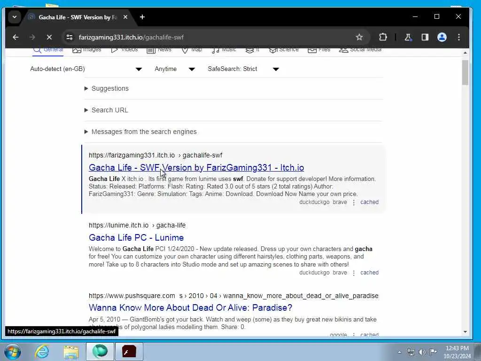Select the Map search category
This screenshot has height=361, width=481.
coord(192,50)
